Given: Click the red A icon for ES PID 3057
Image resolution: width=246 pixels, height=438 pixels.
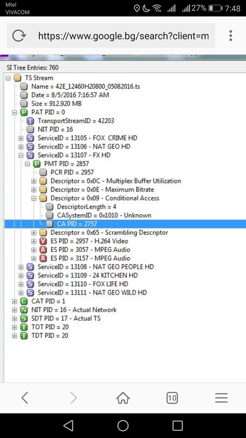Looking at the screenshot, I should tap(43, 250).
